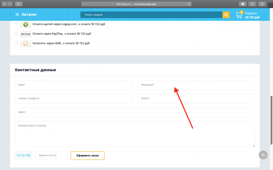Click the Каталог menu label
Screen dimensions: 273x170
coord(29,15)
